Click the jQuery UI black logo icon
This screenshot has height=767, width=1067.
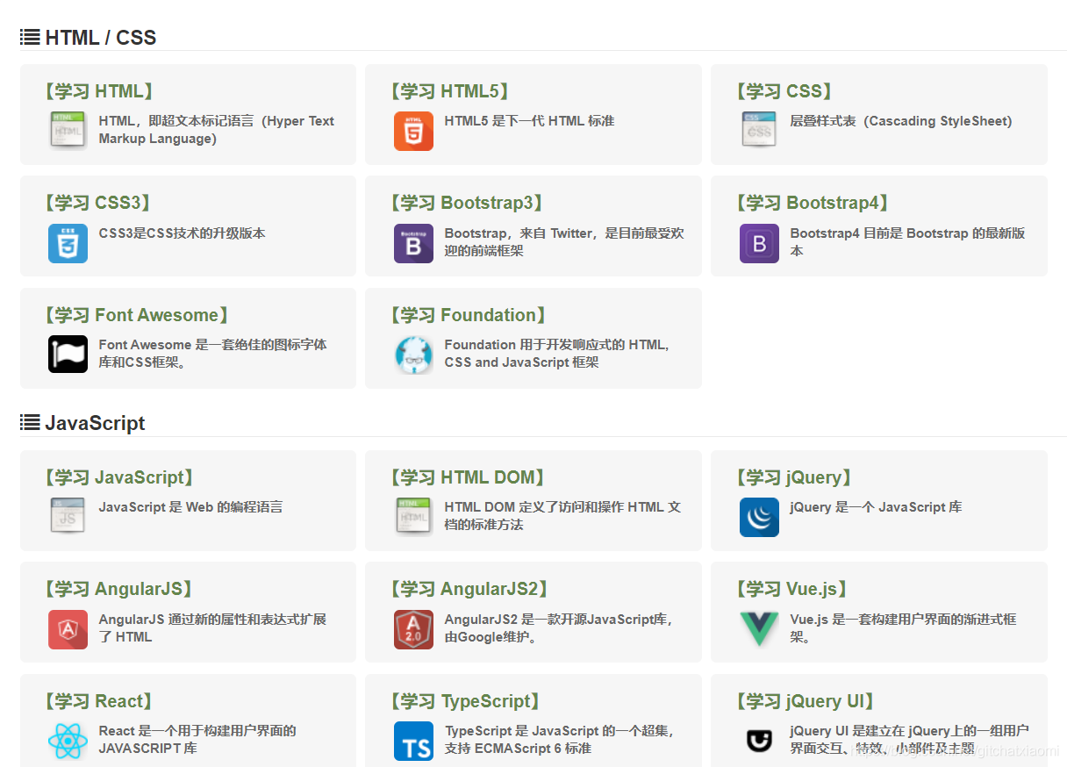tap(759, 741)
